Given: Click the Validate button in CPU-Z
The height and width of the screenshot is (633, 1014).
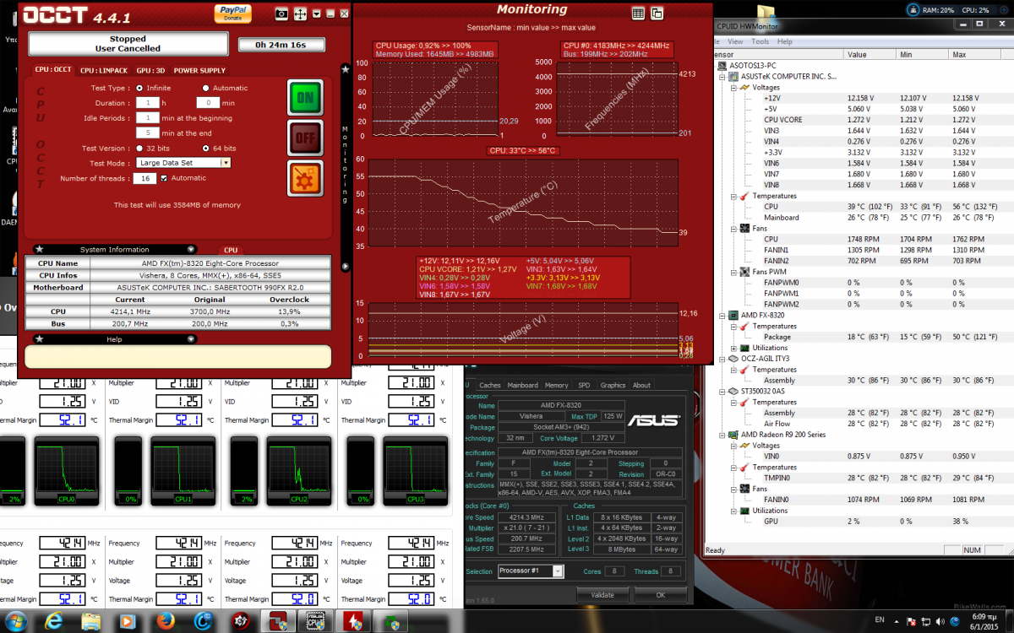Looking at the screenshot, I should coord(602,595).
